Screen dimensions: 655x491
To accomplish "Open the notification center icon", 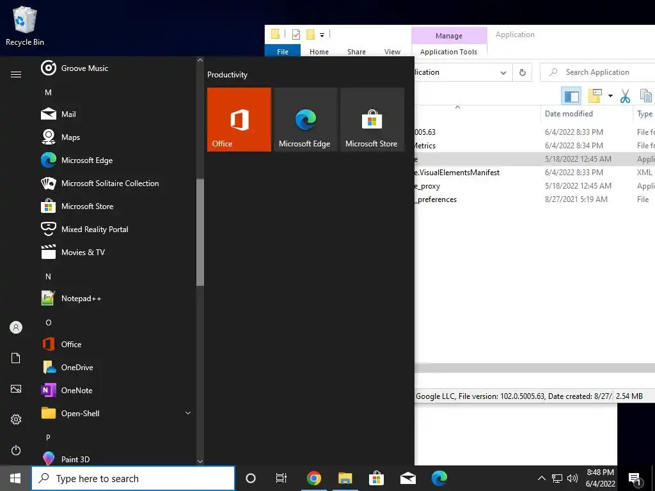I will point(635,479).
